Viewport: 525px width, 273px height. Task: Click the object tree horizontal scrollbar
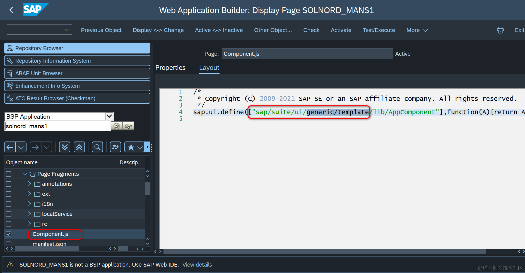47,249
